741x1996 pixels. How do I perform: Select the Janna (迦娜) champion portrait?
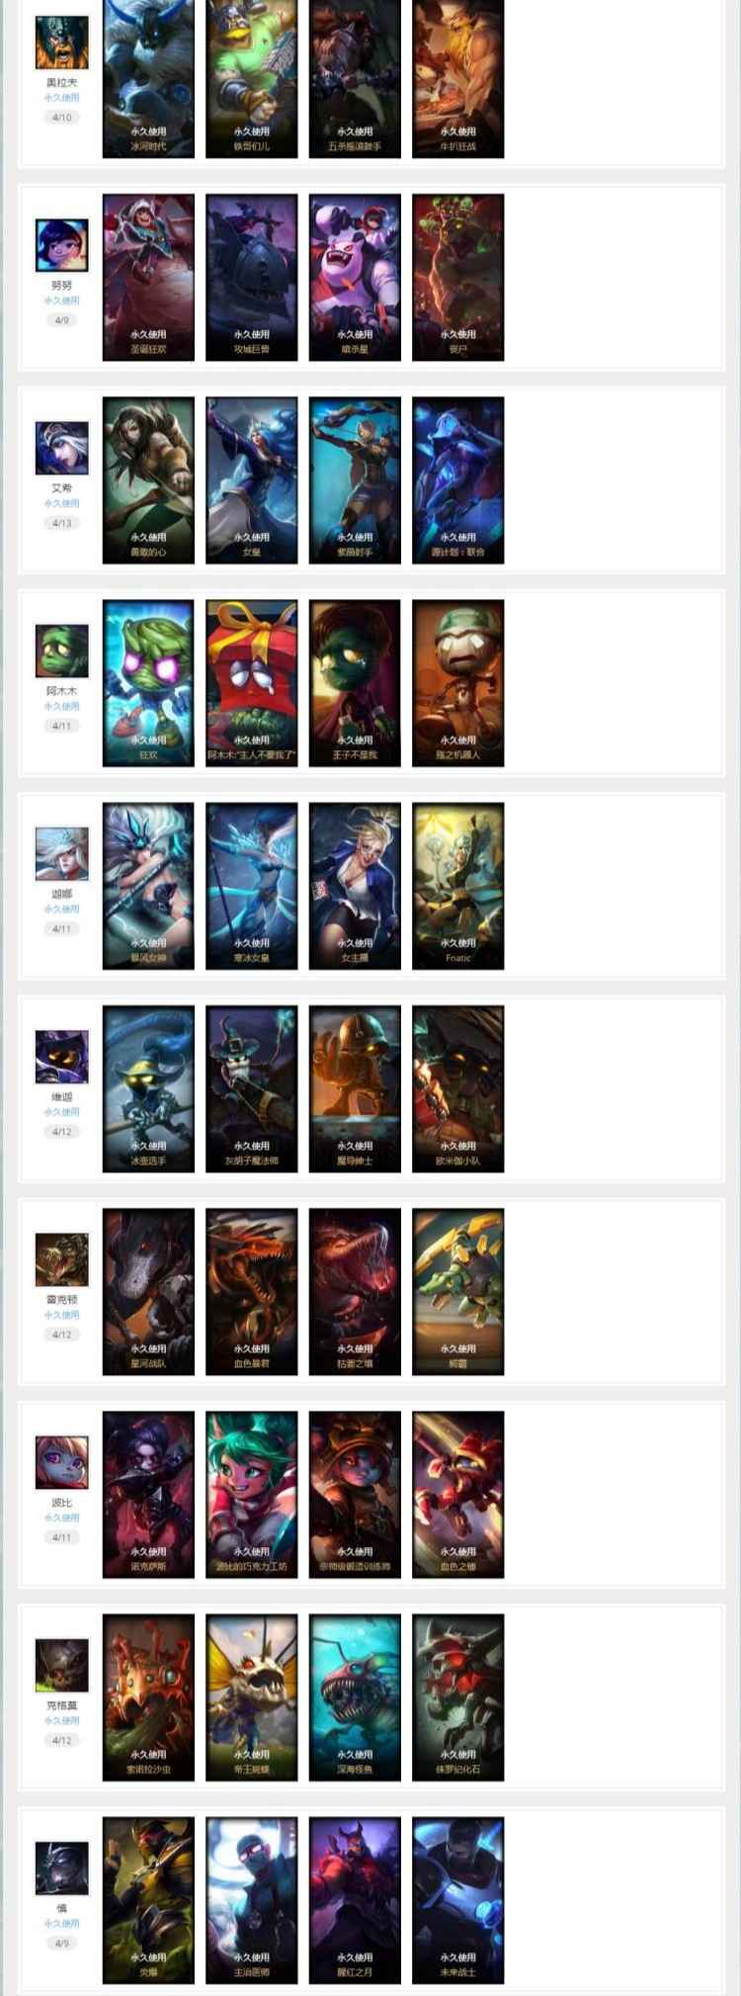tap(62, 853)
